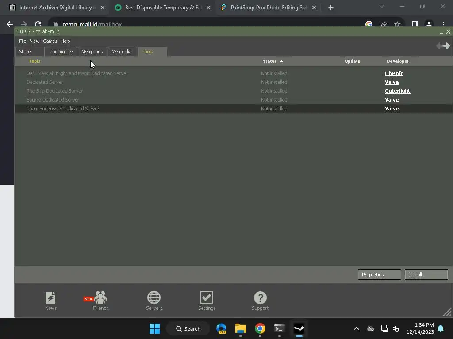Viewport: 453px width, 339px height.
Task: Open the notification bell icon
Action: click(x=441, y=328)
